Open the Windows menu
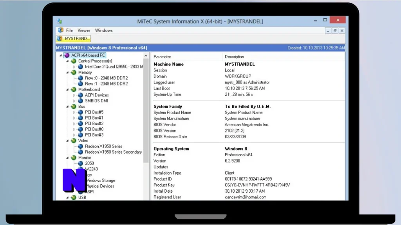The width and height of the screenshot is (401, 225). pyautogui.click(x=103, y=30)
